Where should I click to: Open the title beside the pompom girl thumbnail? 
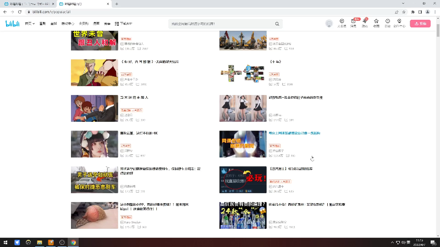(x=139, y=133)
